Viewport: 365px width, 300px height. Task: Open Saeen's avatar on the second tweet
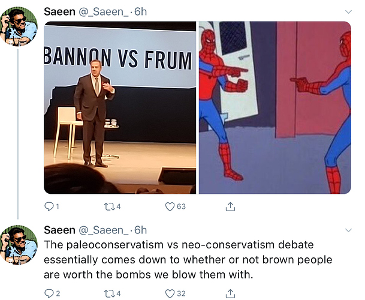18,245
